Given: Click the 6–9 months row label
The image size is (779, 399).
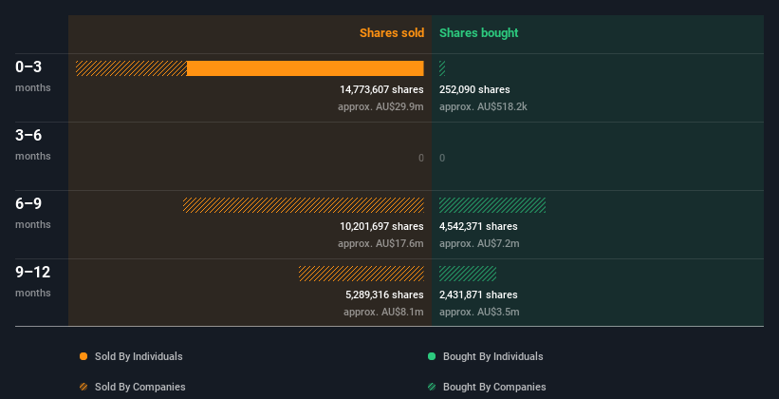Looking at the screenshot, I should (x=33, y=213).
